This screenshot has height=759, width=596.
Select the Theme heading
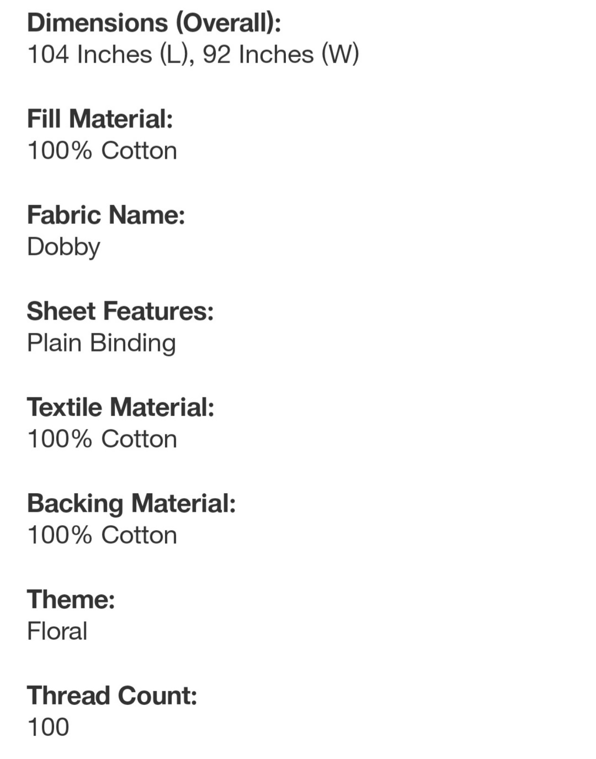(71, 600)
